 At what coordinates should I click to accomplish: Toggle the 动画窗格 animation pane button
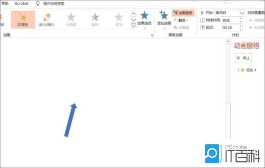coord(183,13)
